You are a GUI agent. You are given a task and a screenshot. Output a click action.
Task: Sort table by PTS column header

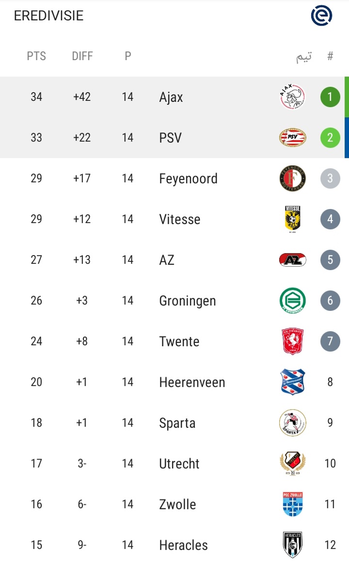[36, 56]
